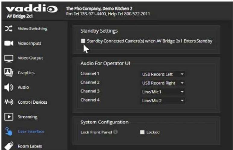Click the Channel 4 label
Screen dimensions: 233x150
tap(90, 100)
